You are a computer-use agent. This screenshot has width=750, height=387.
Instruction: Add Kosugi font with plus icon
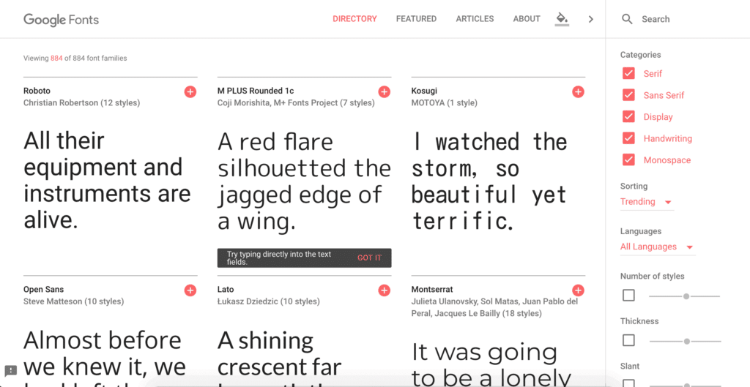tap(579, 91)
